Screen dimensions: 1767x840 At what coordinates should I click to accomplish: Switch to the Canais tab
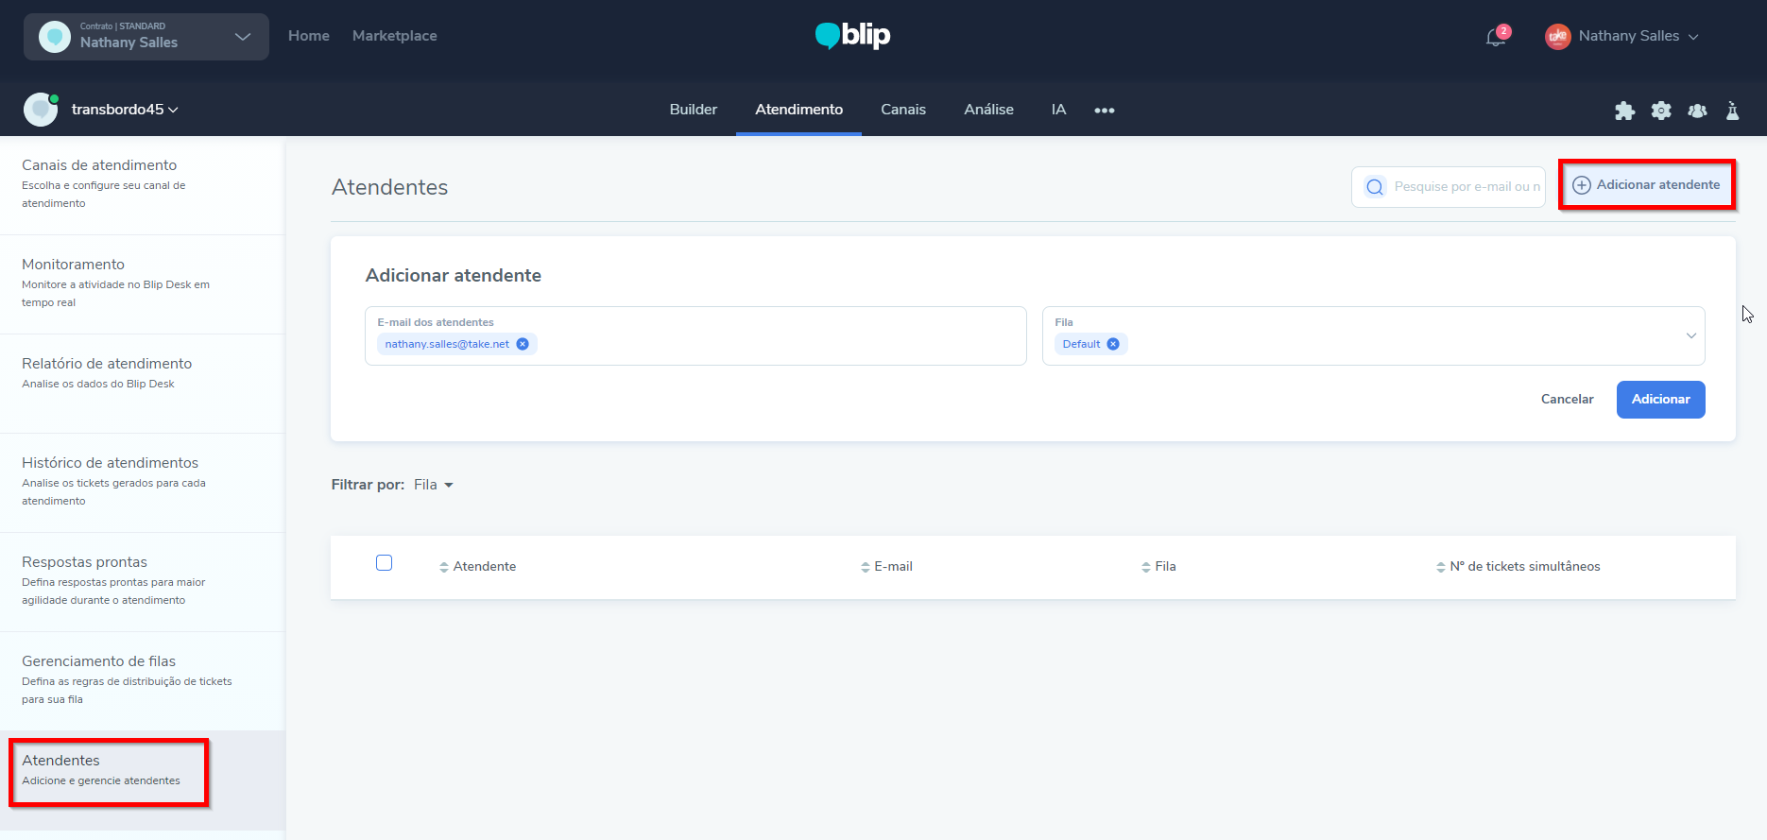(x=902, y=110)
